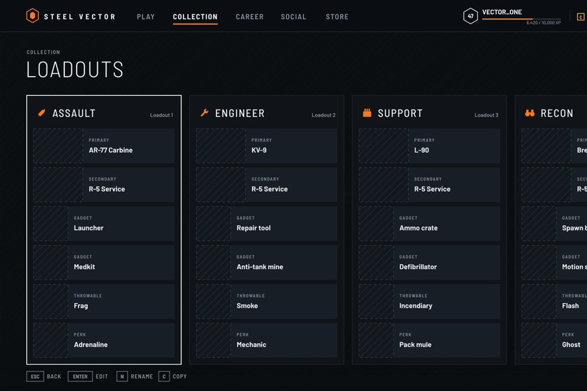
Task: Select the Incendiary throwable slot
Action: 429,302
